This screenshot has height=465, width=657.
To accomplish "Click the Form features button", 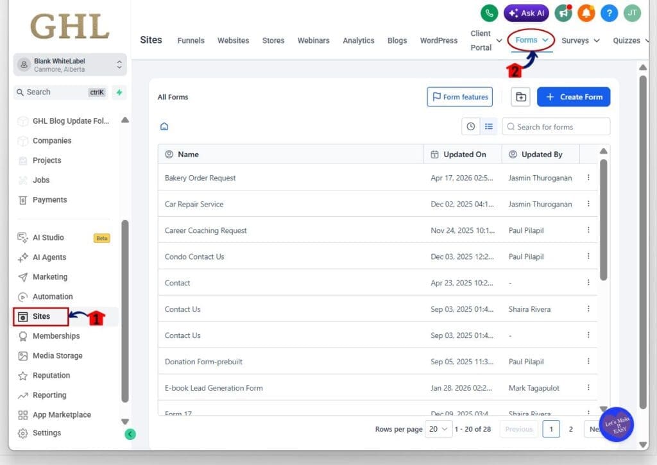I will coord(459,97).
